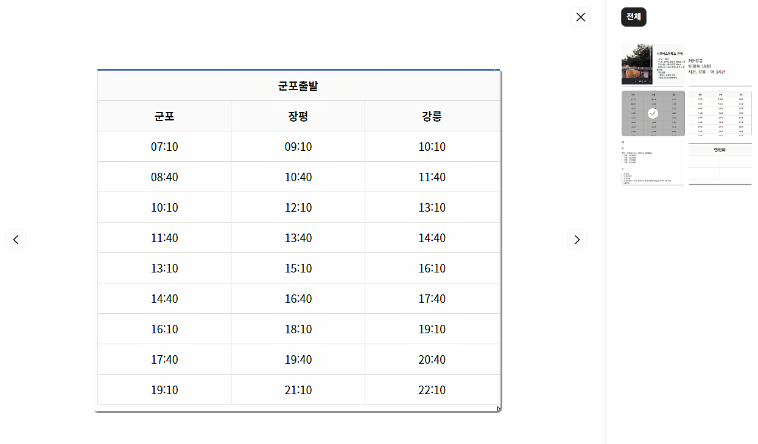Screen dimensions: 758x444
Task: Click the 강릉 column header
Action: click(432, 116)
